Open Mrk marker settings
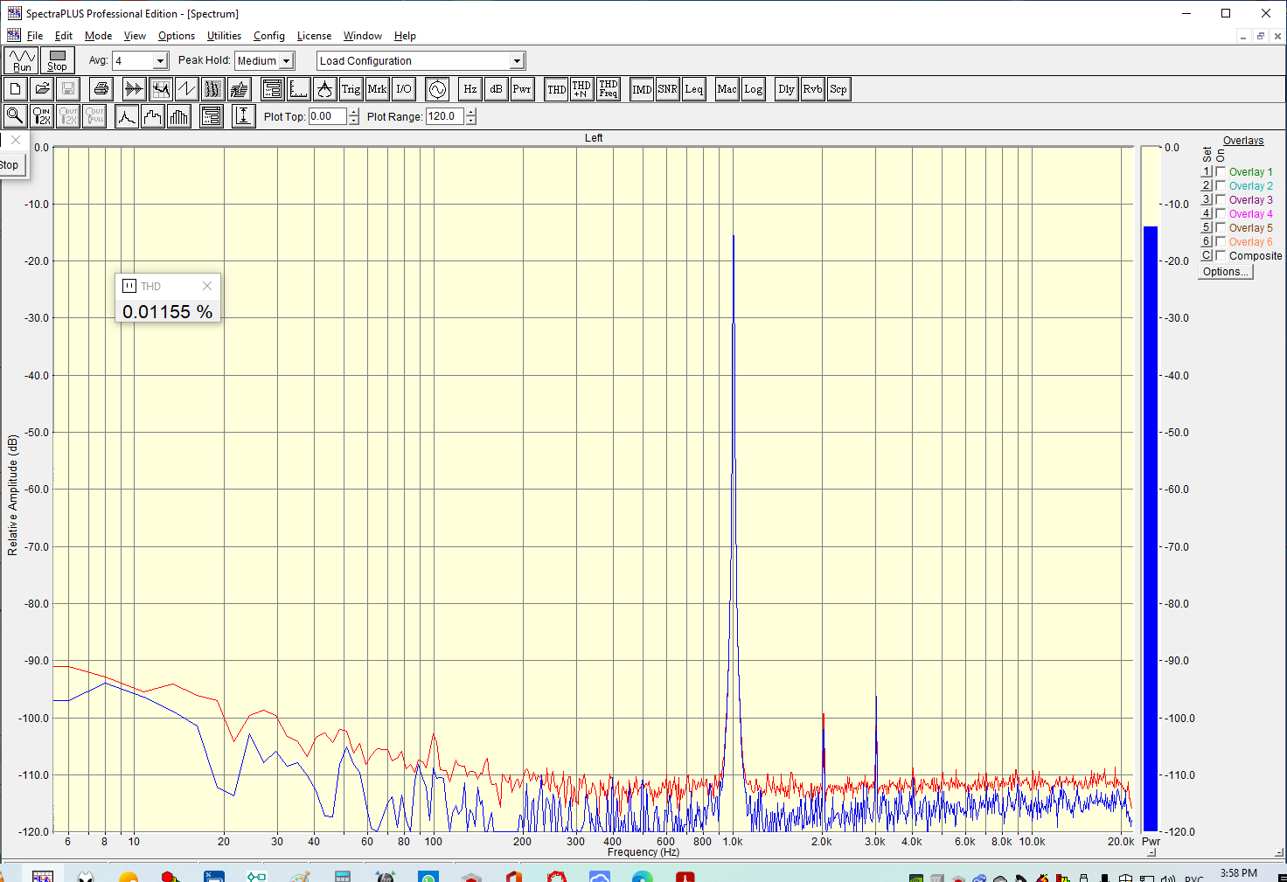Viewport: 1287px width, 882px height. click(x=377, y=89)
